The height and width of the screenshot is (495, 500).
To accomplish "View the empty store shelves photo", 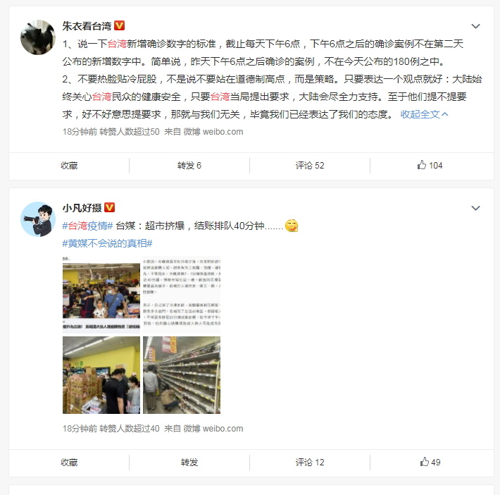I will [x=182, y=375].
